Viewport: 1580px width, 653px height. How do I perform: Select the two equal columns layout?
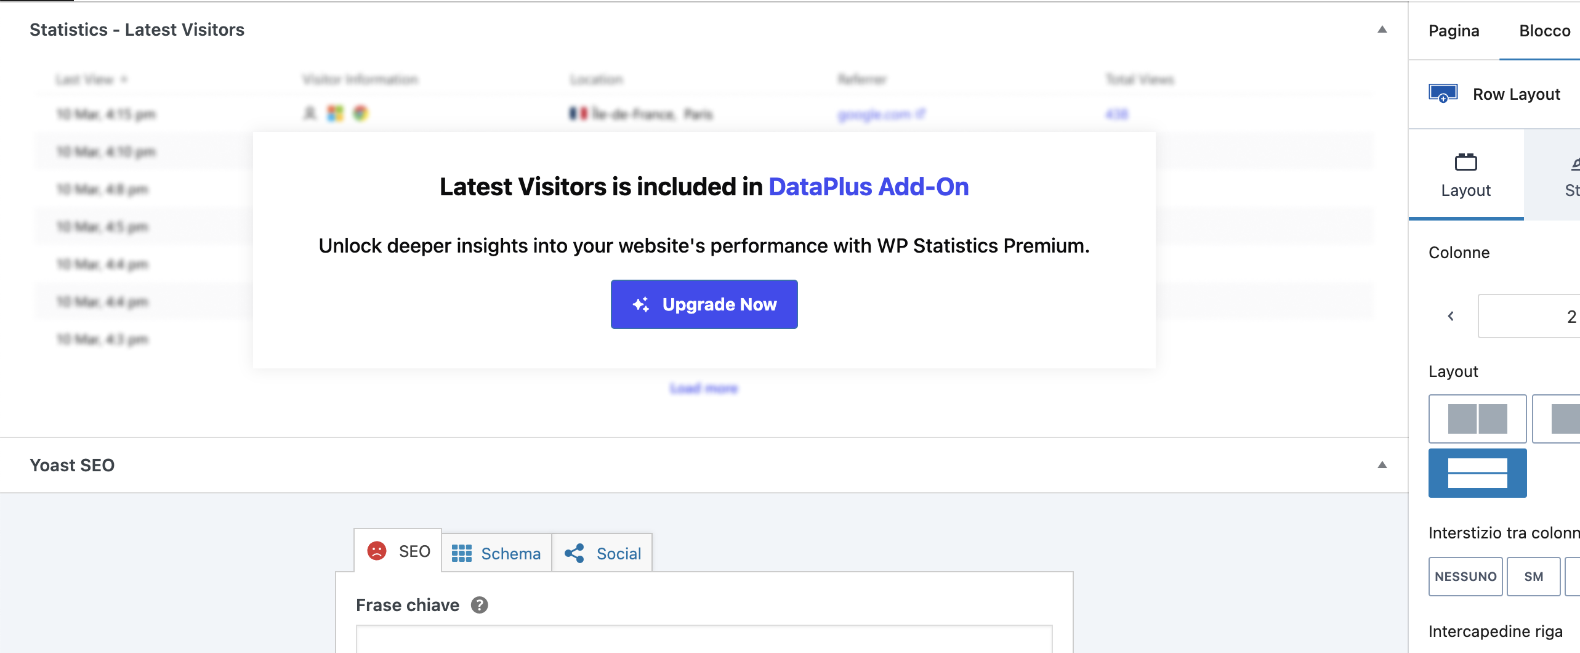[x=1477, y=419]
